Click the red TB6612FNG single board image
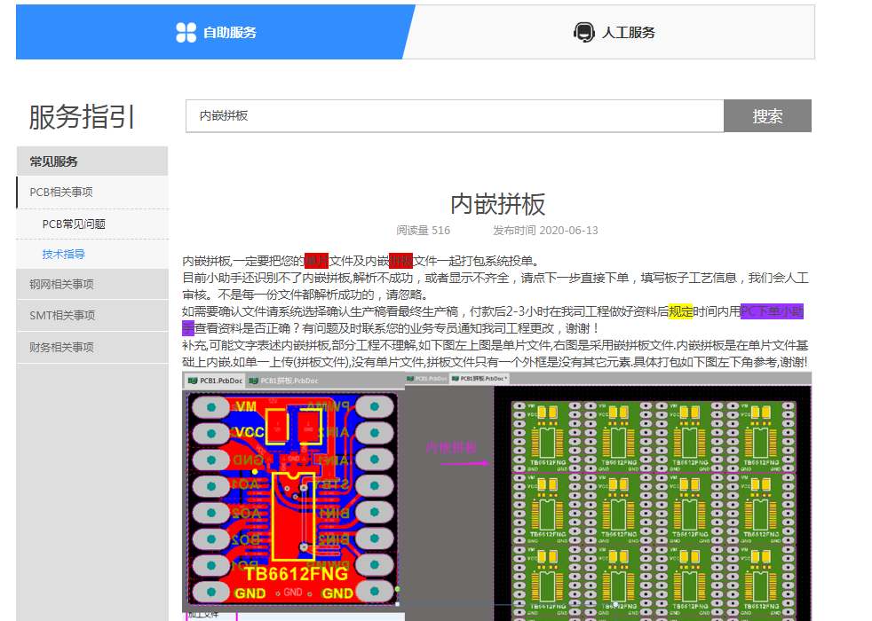 (x=291, y=497)
